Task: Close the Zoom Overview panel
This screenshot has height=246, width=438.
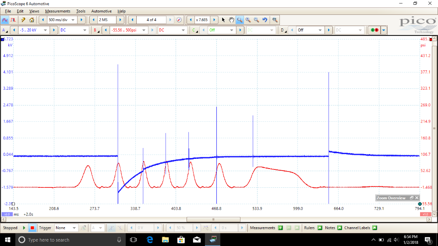Action: point(417,198)
